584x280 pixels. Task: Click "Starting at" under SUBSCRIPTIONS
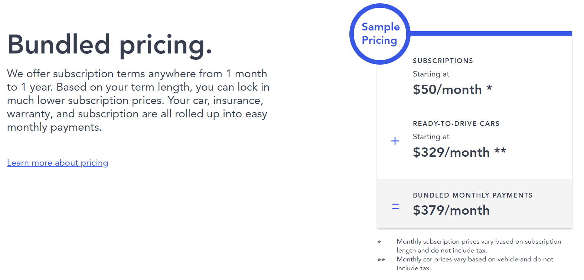point(431,74)
